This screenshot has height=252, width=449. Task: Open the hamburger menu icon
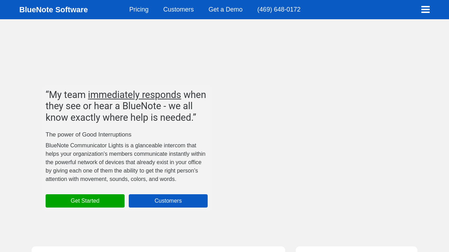[425, 9]
